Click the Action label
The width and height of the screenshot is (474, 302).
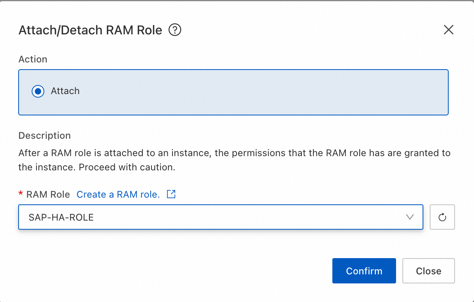click(33, 59)
